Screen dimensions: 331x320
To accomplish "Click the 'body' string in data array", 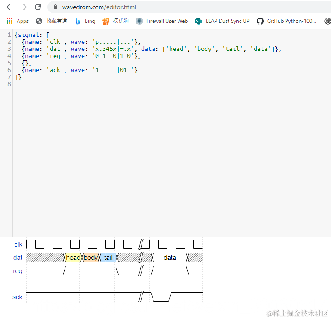I will coord(204,49).
